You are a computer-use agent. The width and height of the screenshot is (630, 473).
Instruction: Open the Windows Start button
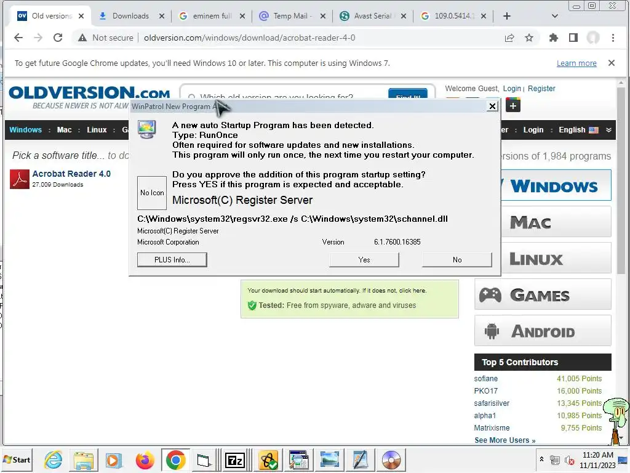[x=17, y=459]
